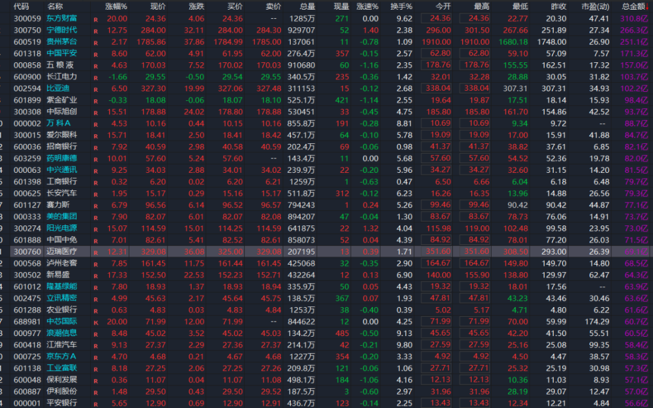Select stock name 贵州茅台
Image resolution: width=653 pixels, height=408 pixels.
tap(62, 42)
